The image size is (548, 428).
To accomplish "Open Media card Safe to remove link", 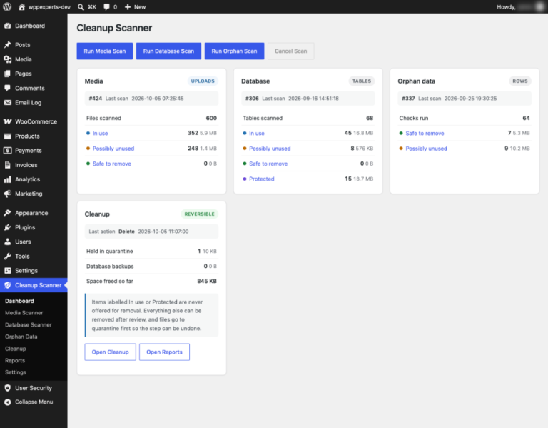I will [x=112, y=164].
